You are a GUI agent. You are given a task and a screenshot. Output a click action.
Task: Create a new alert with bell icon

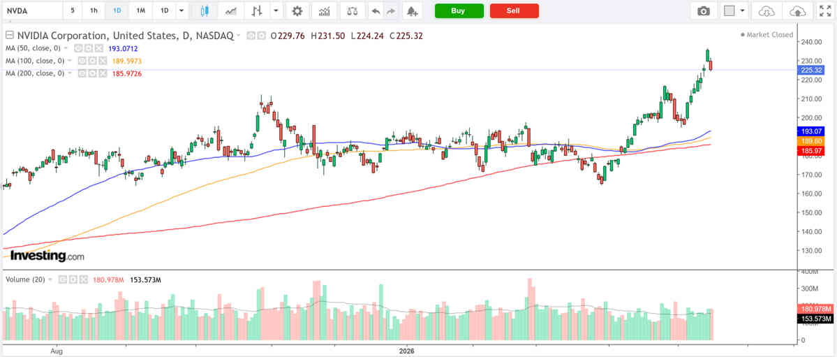(412, 10)
